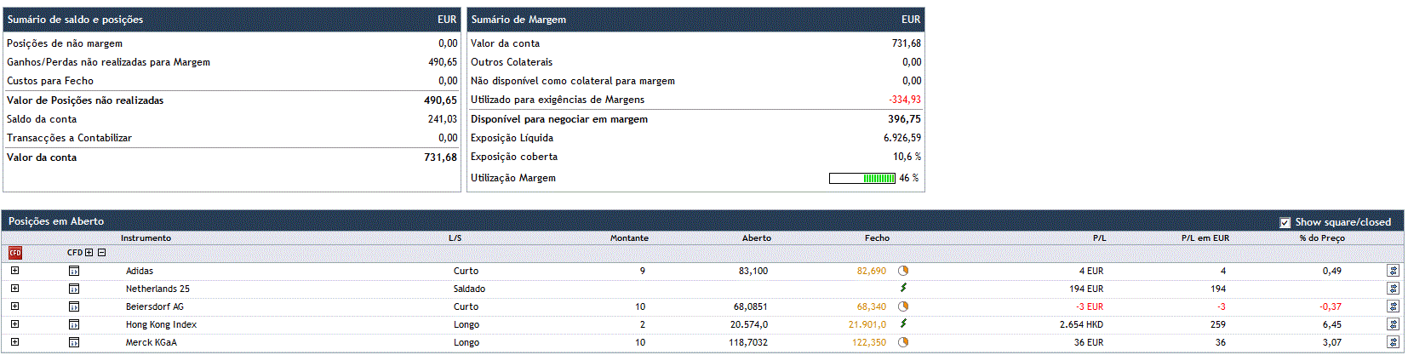
Task: Expand the Adidas position row
Action: (14, 271)
